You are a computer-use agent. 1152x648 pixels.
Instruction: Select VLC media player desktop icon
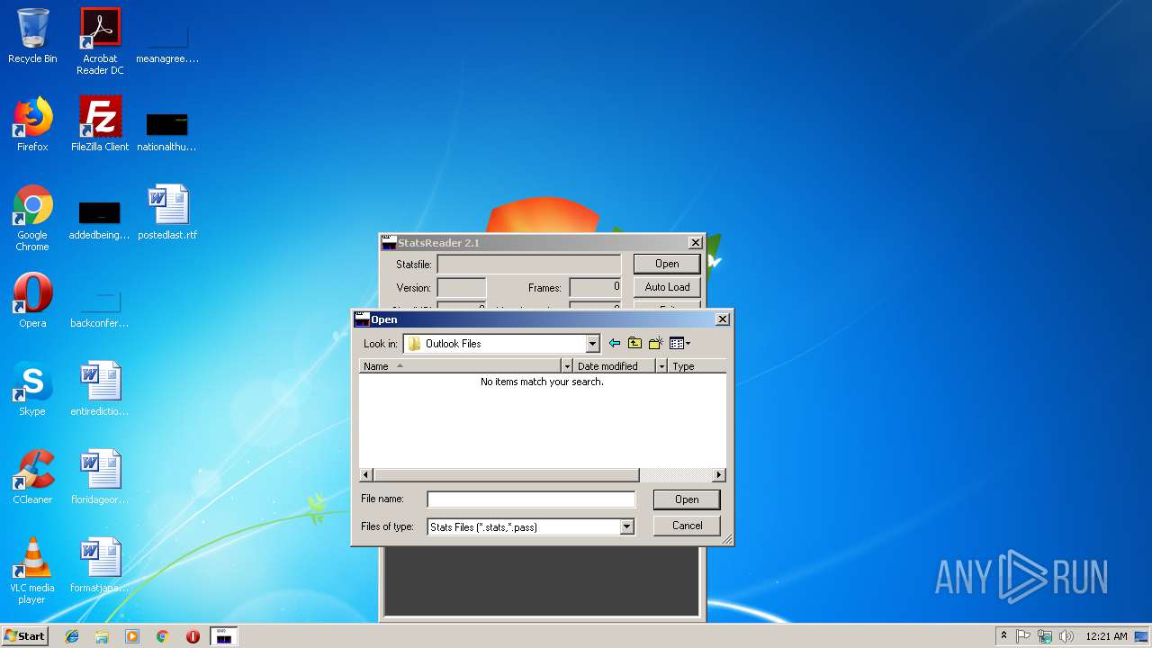(x=32, y=571)
